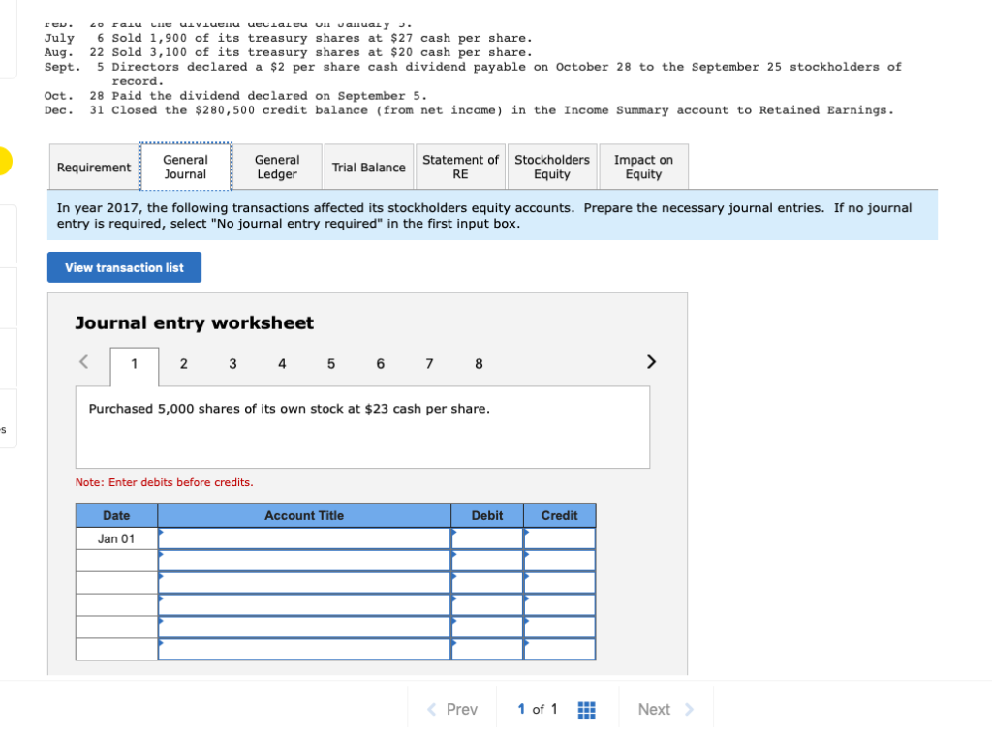Select journal entry tab 6

click(380, 364)
